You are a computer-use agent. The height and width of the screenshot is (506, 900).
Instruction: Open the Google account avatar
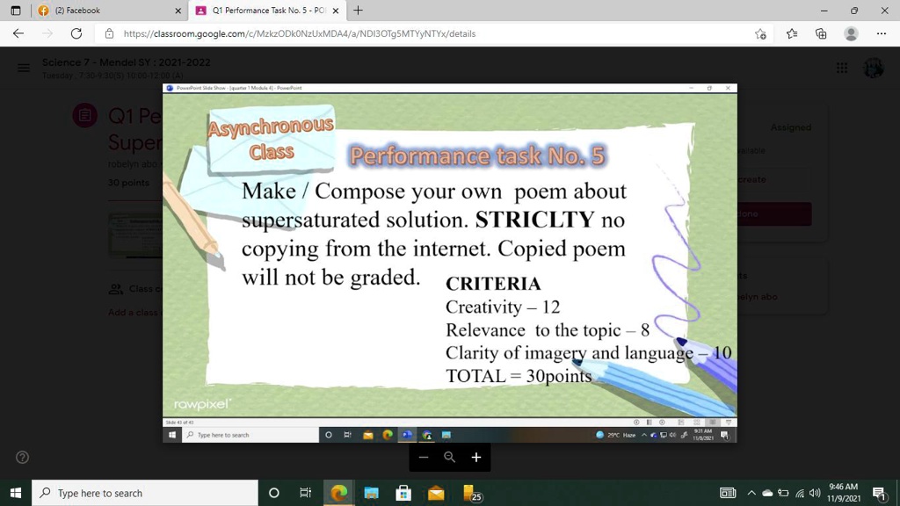point(873,69)
